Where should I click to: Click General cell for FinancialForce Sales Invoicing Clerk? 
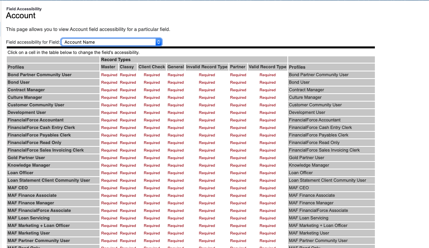click(x=175, y=150)
